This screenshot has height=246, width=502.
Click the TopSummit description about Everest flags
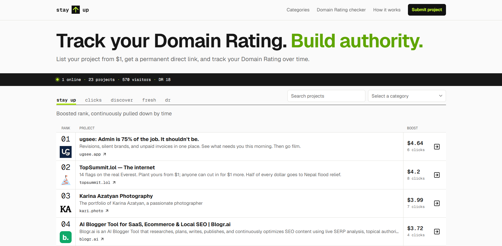[210, 175]
